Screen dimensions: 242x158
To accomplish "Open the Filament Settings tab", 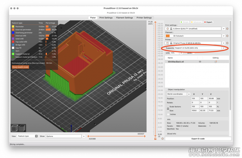I will pyautogui.click(x=124, y=18).
